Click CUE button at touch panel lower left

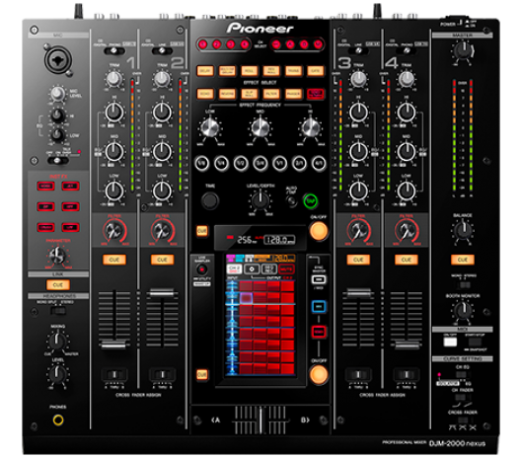[x=202, y=374]
